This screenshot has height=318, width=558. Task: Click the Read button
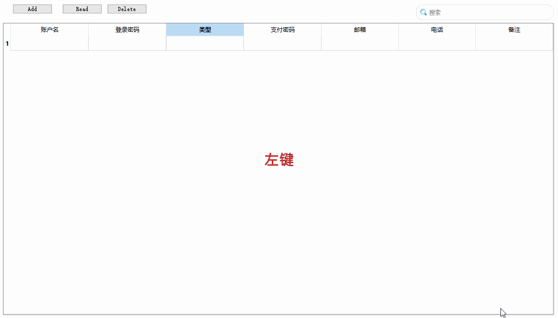[82, 8]
